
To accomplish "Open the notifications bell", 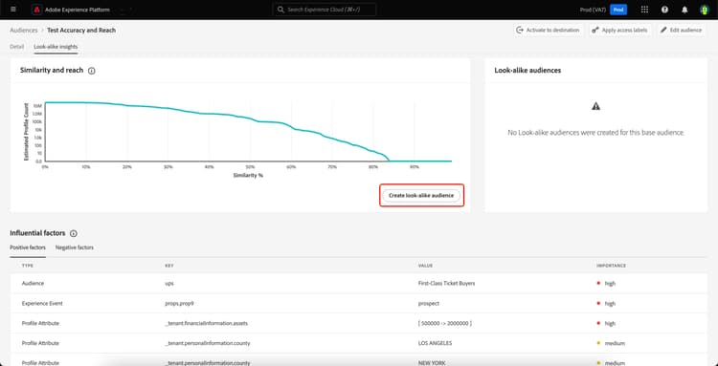I will tap(684, 10).
